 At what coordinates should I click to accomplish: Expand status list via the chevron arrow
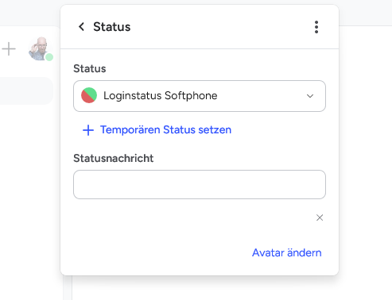pyautogui.click(x=310, y=96)
